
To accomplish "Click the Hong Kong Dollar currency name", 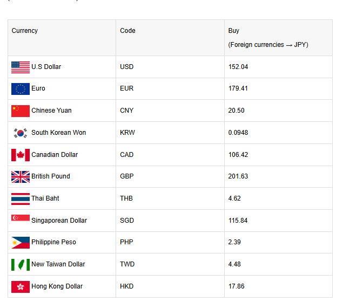I will coord(57,286).
